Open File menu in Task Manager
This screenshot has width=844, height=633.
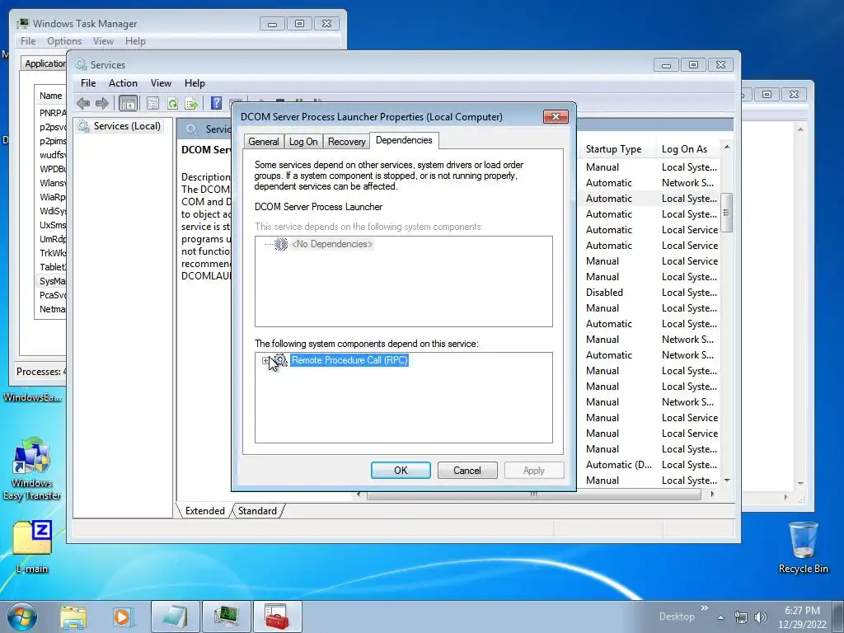28,41
